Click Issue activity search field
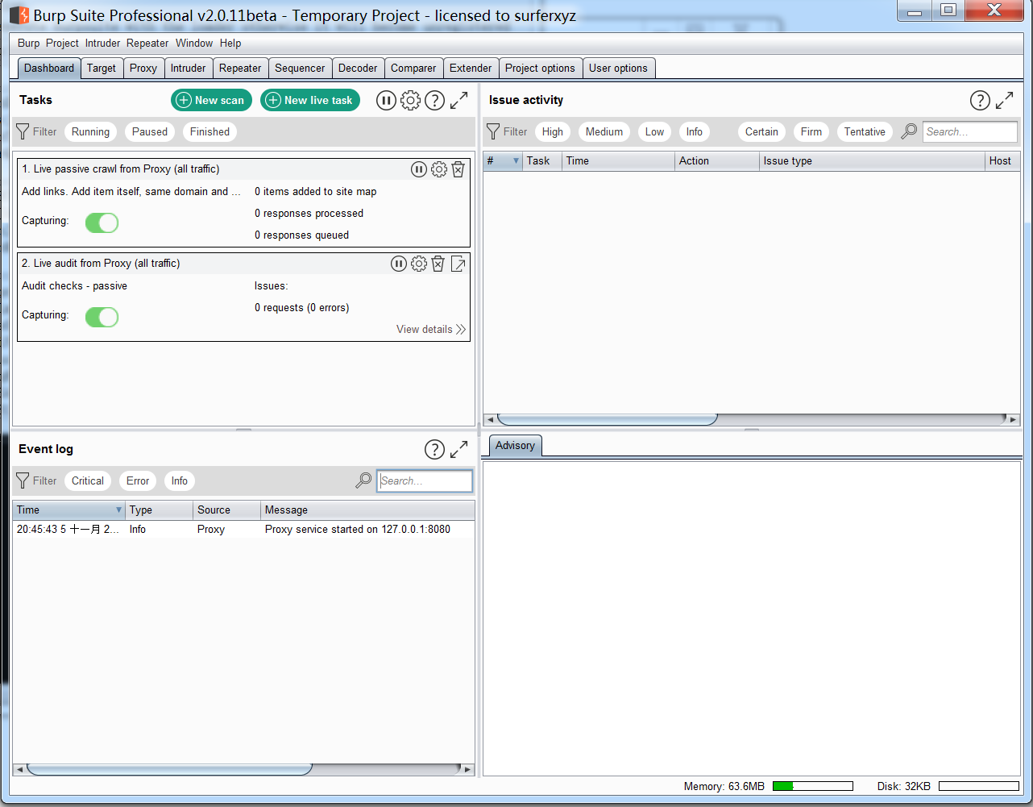This screenshot has width=1033, height=807. (x=970, y=131)
